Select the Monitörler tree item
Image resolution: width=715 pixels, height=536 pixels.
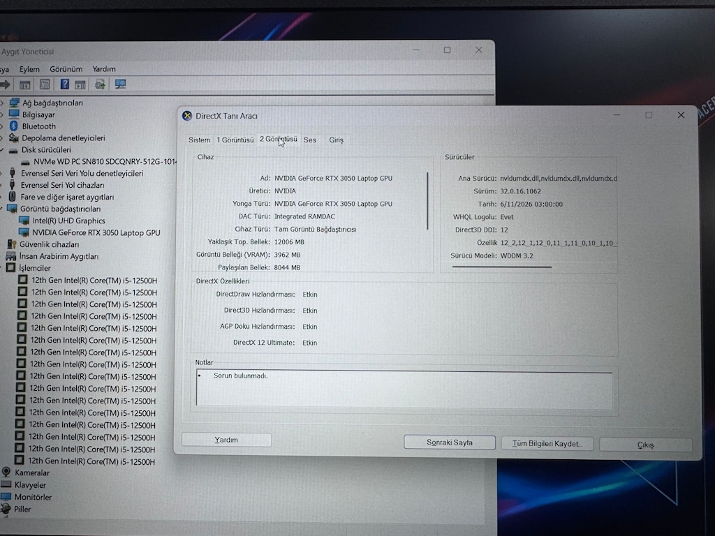33,497
